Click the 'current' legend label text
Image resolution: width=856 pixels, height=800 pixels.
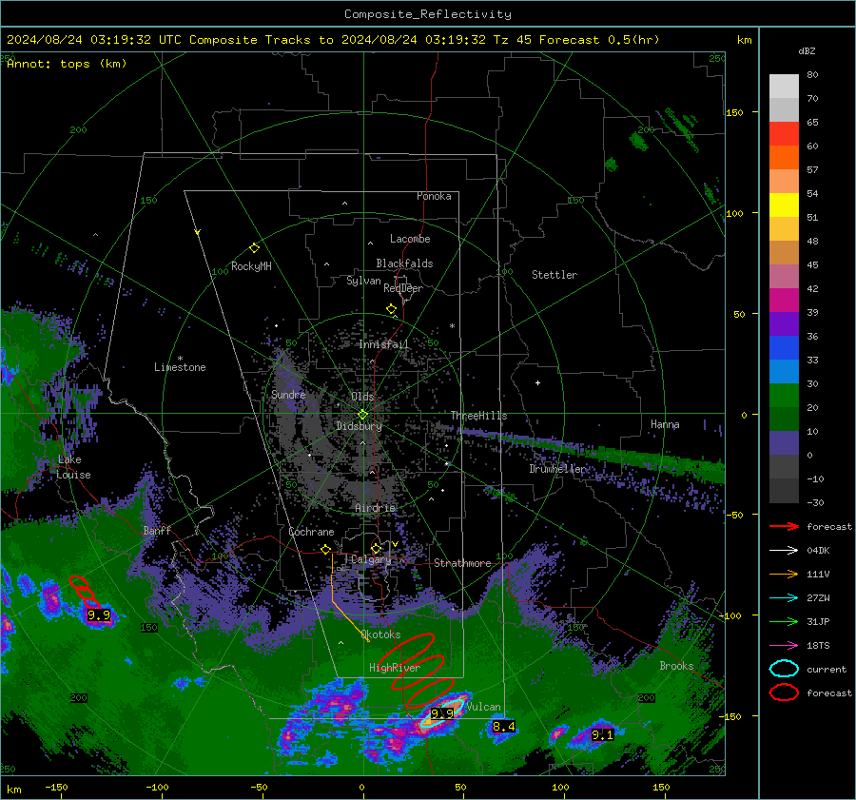(x=827, y=670)
